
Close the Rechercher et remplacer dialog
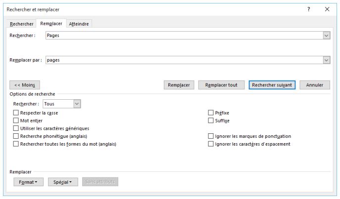(327, 9)
